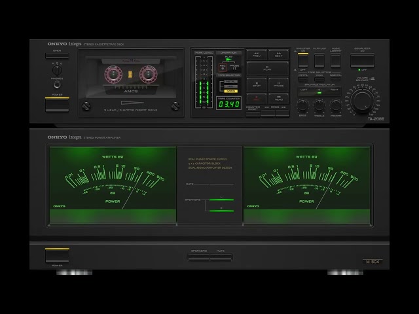This screenshot has width=419, height=314.
Task: Click the PHONES headphone jack
Action: click(x=57, y=85)
